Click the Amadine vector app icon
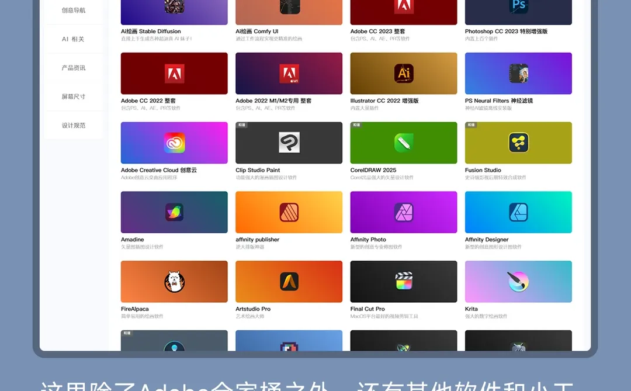This screenshot has height=391, width=631. click(174, 212)
